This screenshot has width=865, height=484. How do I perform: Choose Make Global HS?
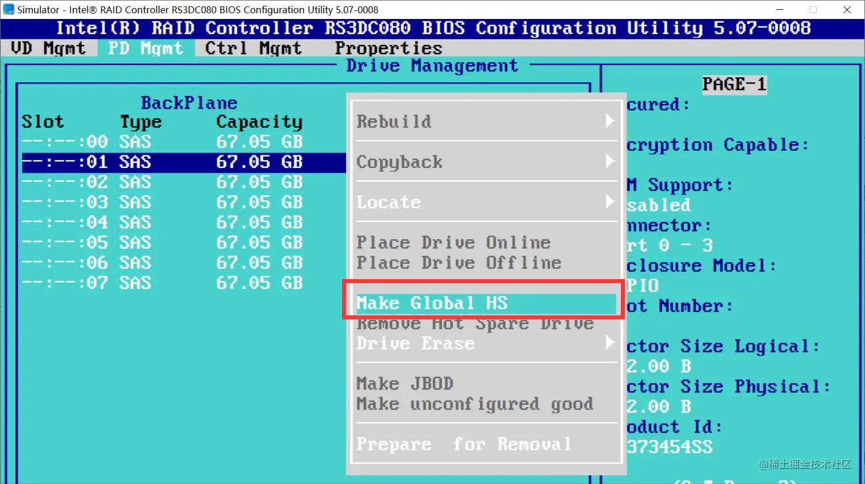tap(486, 303)
